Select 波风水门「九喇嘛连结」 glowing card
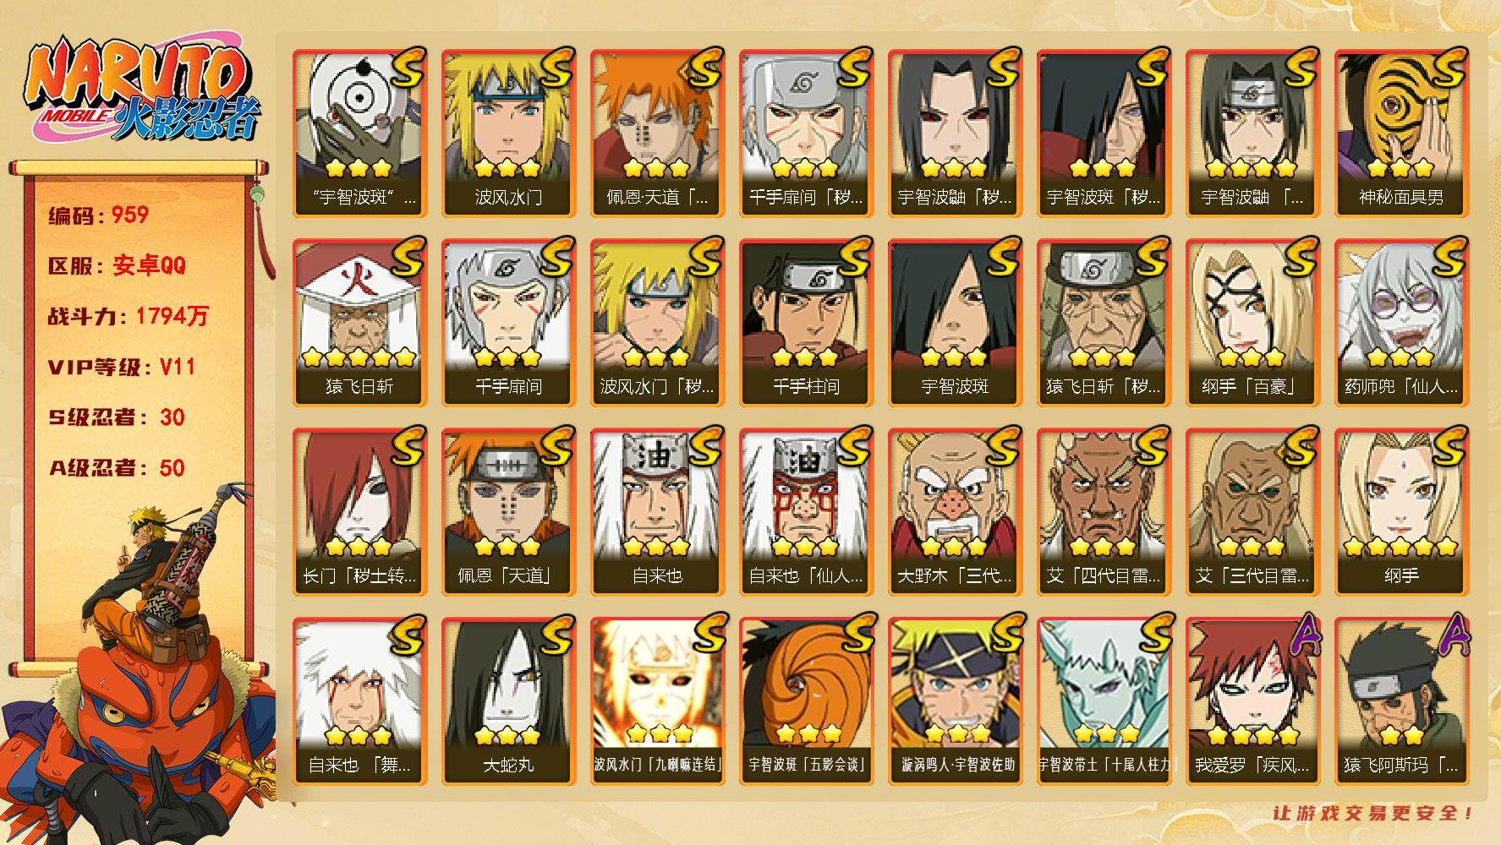 (x=657, y=701)
